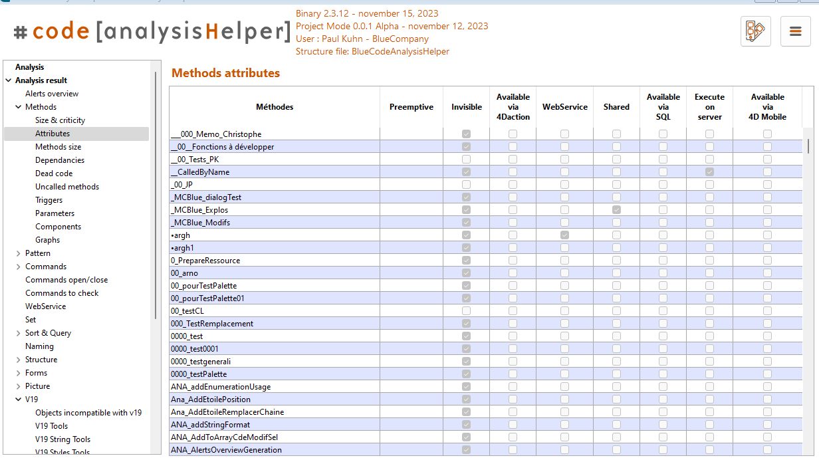Open Dependancies page
This screenshot has height=460, width=819.
click(x=60, y=160)
